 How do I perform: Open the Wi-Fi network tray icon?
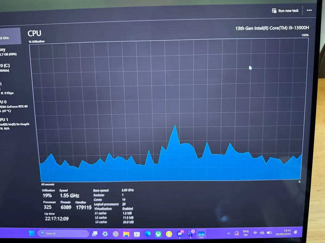tap(255, 233)
